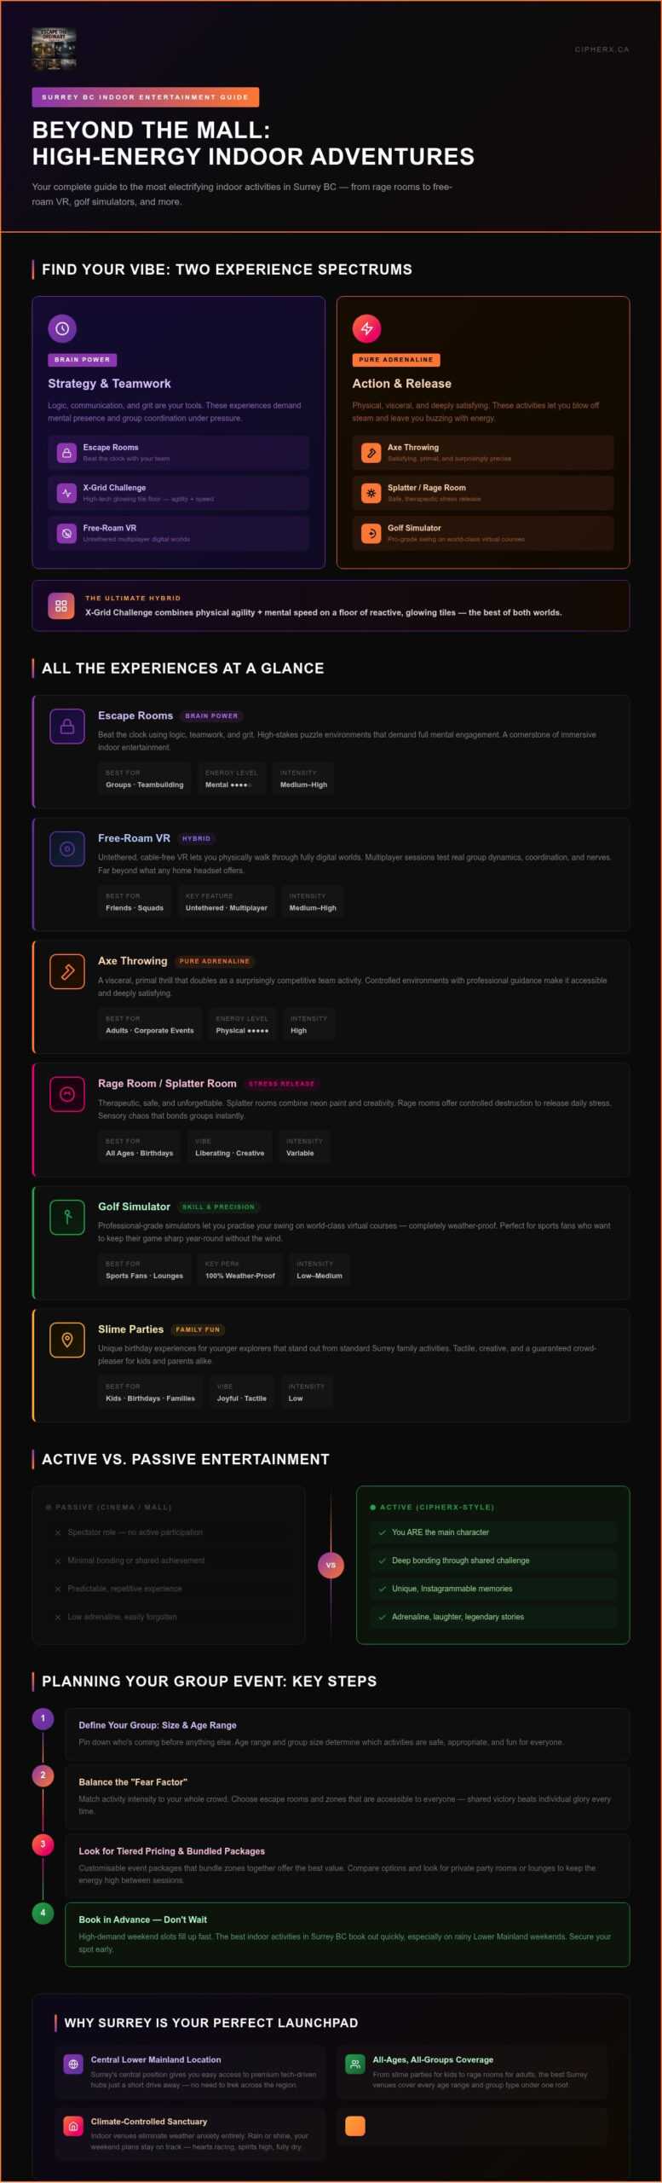Screen dimensions: 662x2183
Task: Click the lightning bolt Pure Adrenaline icon
Action: 366,328
